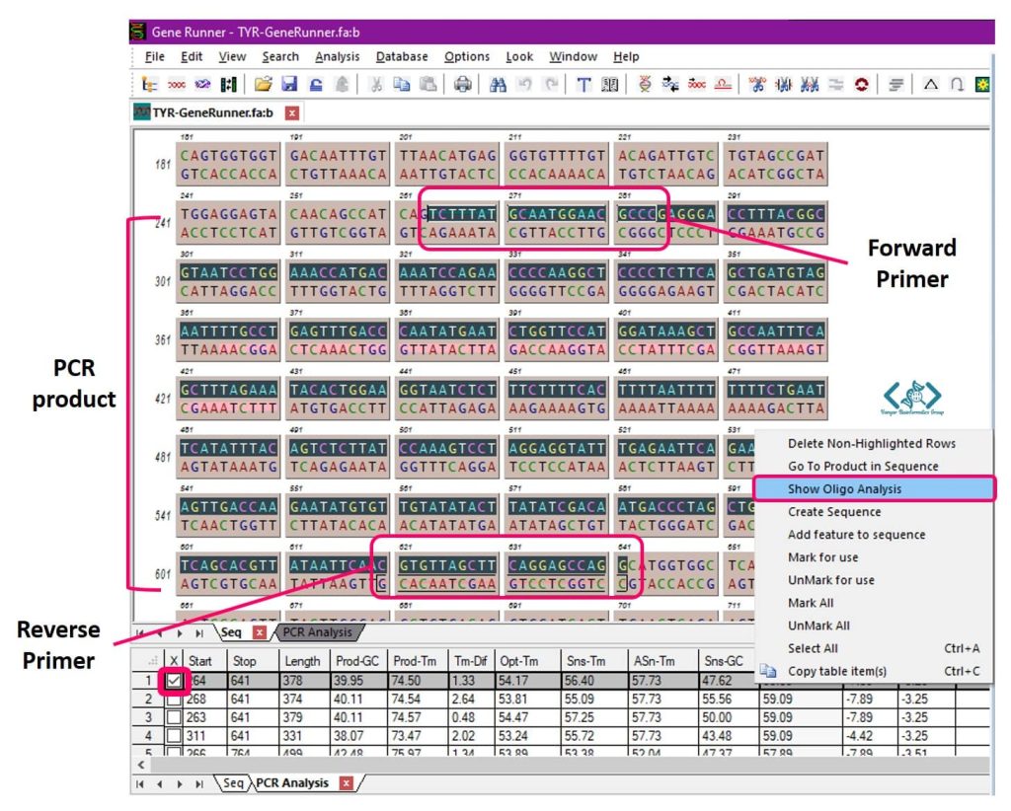
Task: Print using the printer icon
Action: (462, 85)
